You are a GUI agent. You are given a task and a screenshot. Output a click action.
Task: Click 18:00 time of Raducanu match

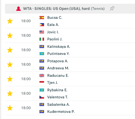pyautogui.click(x=26, y=79)
